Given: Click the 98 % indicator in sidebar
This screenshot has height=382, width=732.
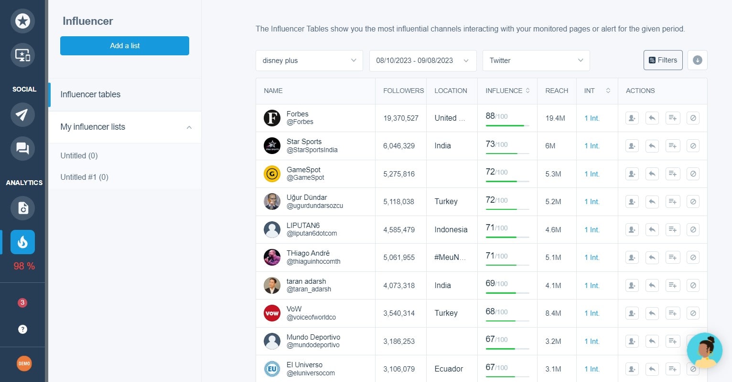Looking at the screenshot, I should [24, 266].
